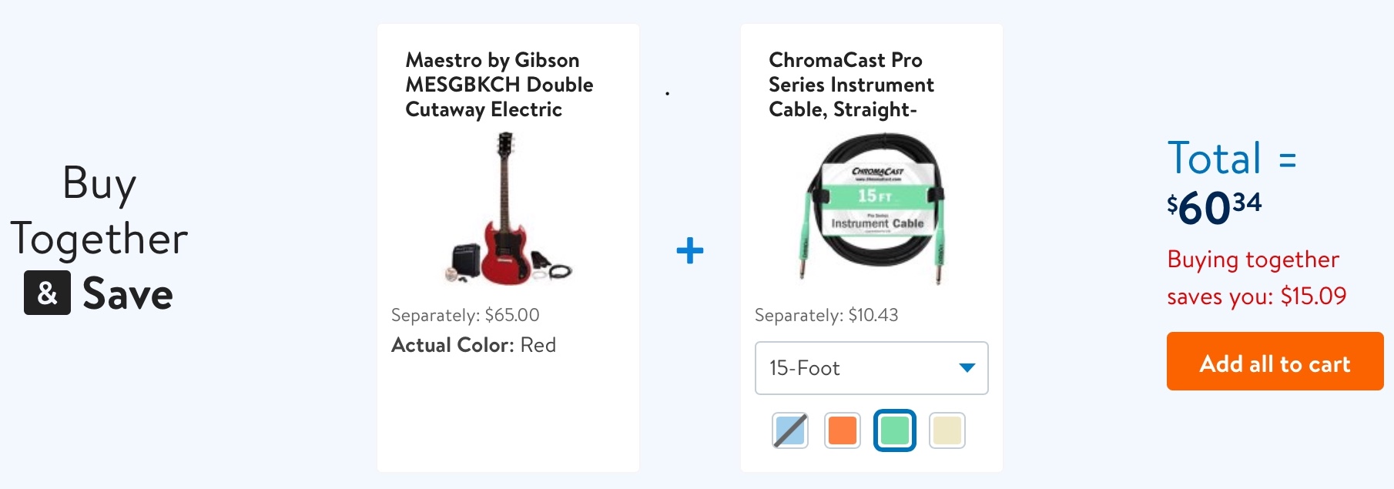Click the red electric guitar product image
1394x489 pixels.
tap(508, 209)
